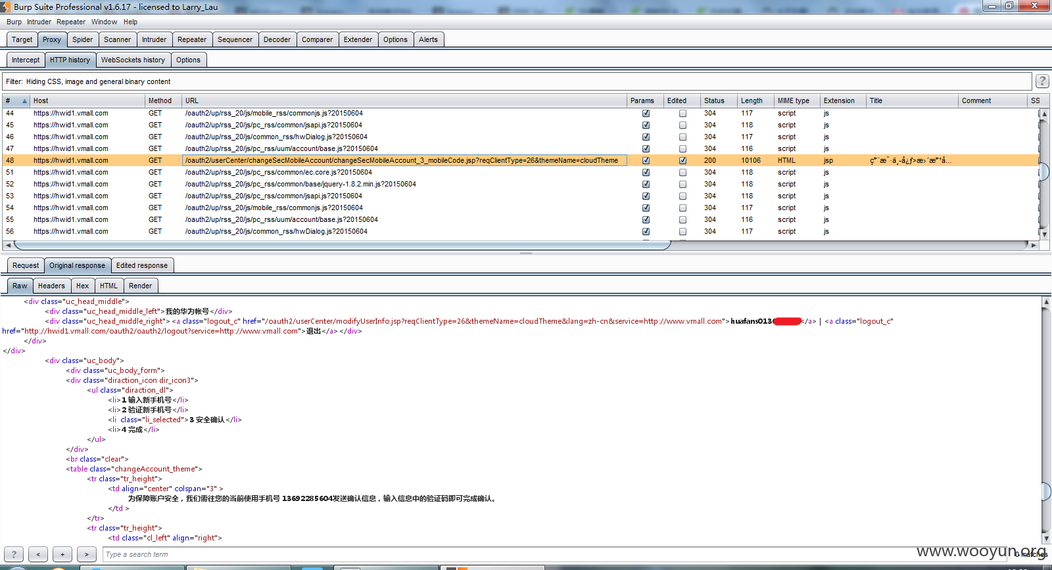Screen dimensions: 1052x570
Task: Go to next search match button
Action: coord(87,554)
